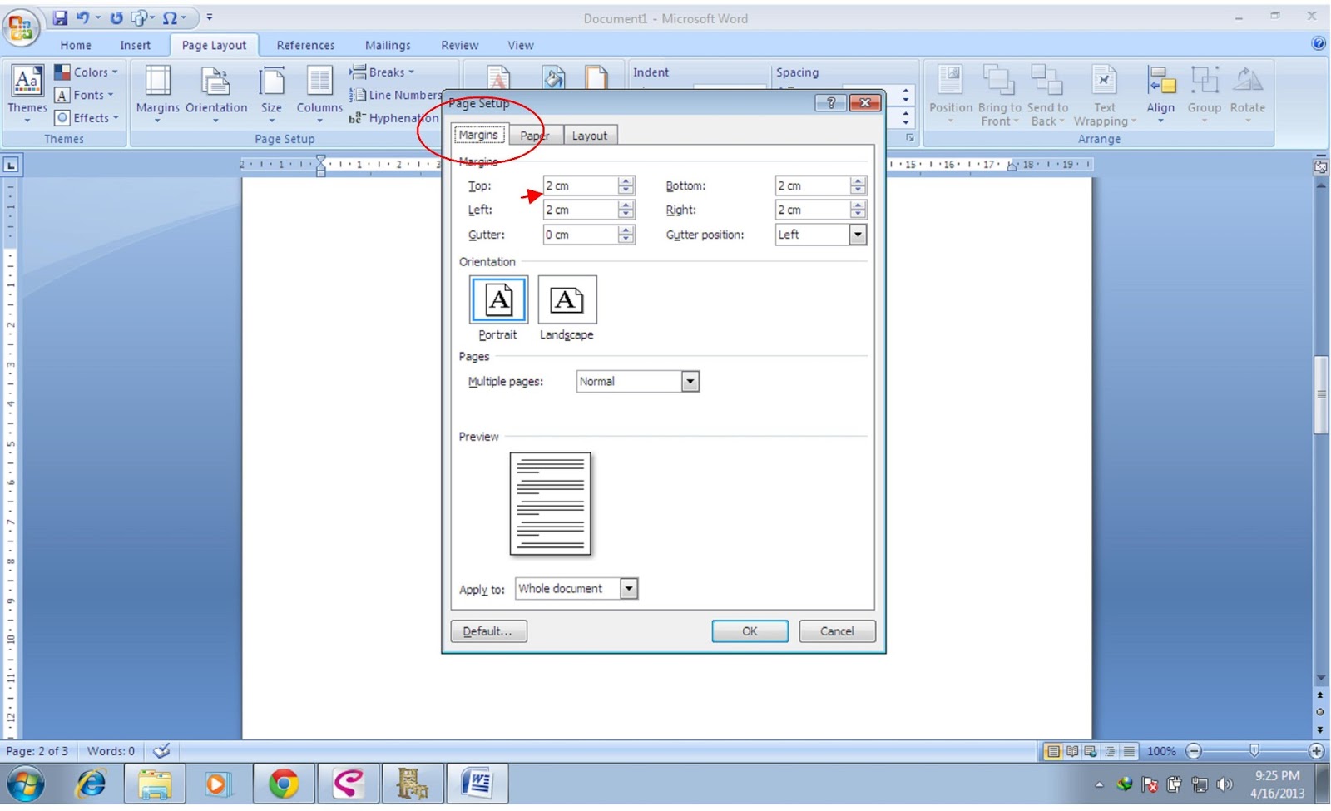This screenshot has height=811, width=1331.
Task: Open Margins ribbon button
Action: pyautogui.click(x=157, y=93)
